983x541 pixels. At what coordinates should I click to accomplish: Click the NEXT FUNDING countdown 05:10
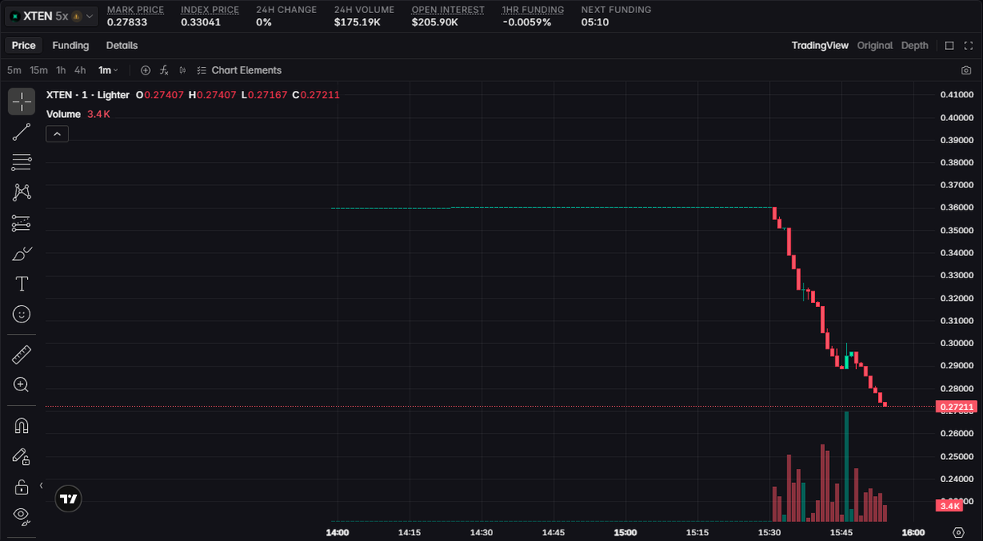tap(595, 22)
